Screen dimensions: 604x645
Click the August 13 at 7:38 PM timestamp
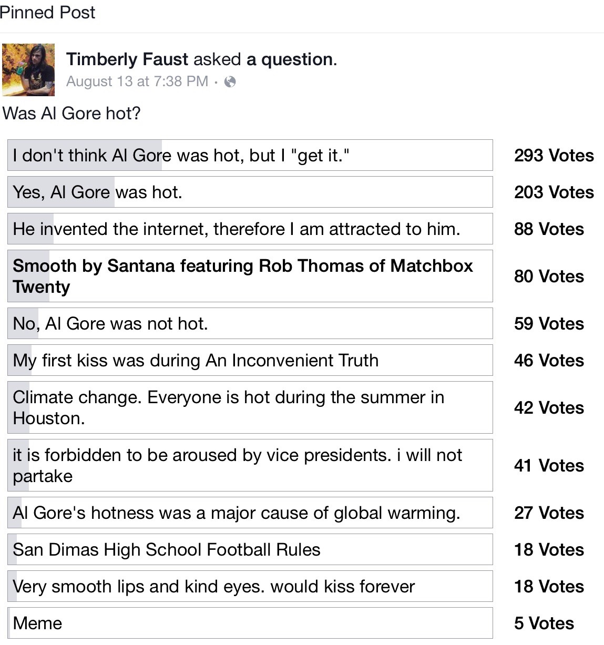point(137,81)
